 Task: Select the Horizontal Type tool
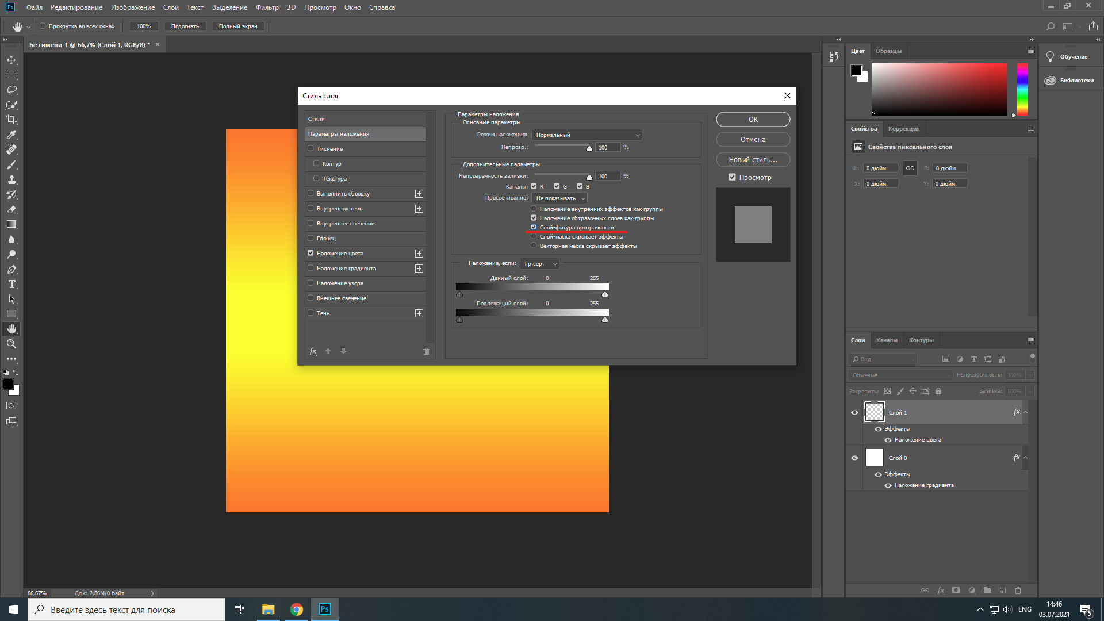pos(11,284)
